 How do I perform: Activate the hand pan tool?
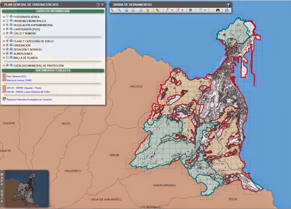pyautogui.click(x=148, y=10)
